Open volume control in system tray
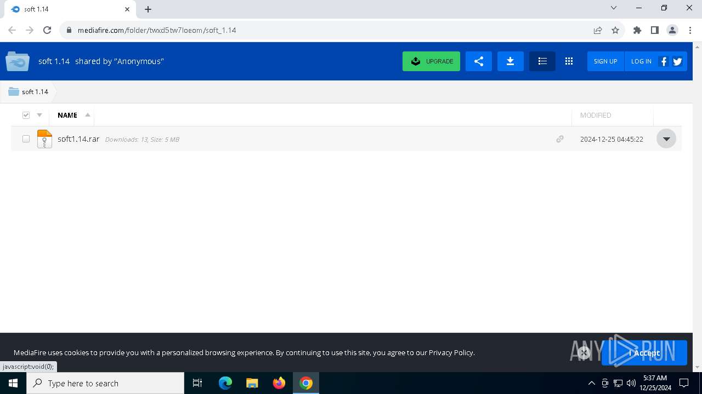Image resolution: width=702 pixels, height=394 pixels. (x=631, y=383)
